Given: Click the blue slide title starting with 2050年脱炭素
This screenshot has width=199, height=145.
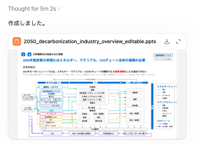Looking at the screenshot, I should pyautogui.click(x=84, y=60).
